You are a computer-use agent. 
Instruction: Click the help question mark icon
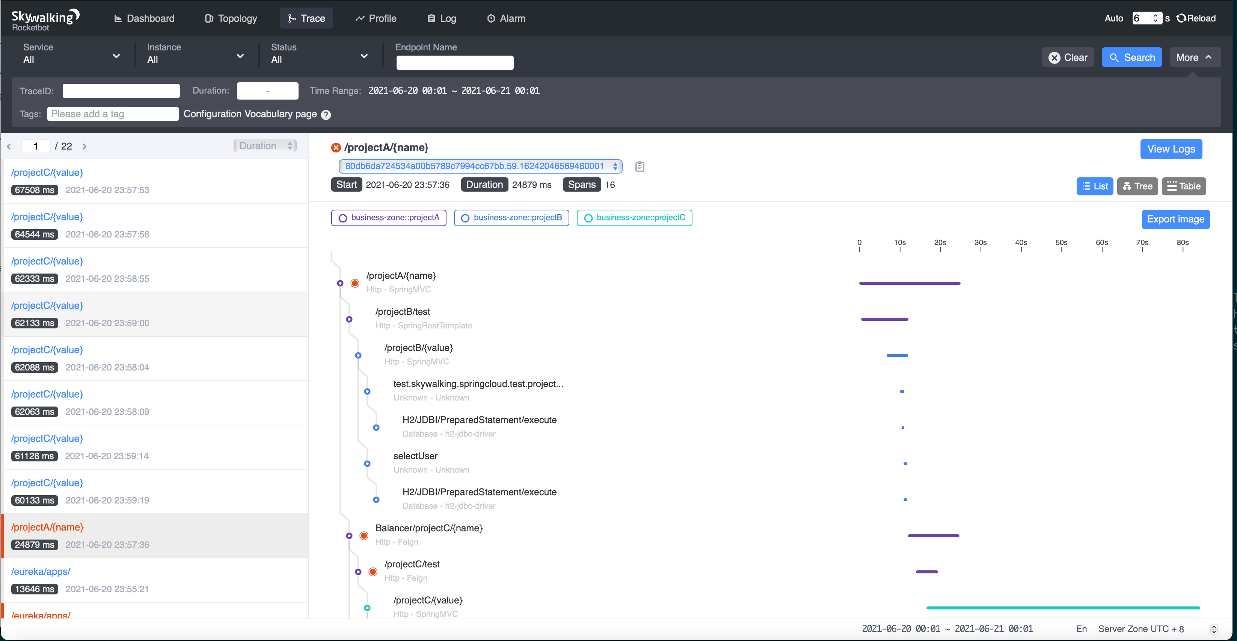point(326,115)
